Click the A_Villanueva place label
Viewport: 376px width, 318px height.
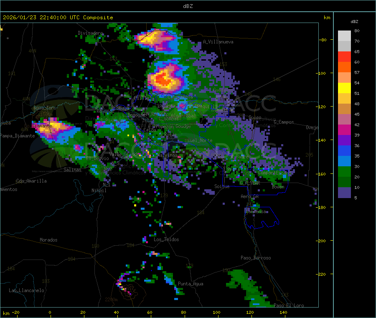tap(218, 42)
